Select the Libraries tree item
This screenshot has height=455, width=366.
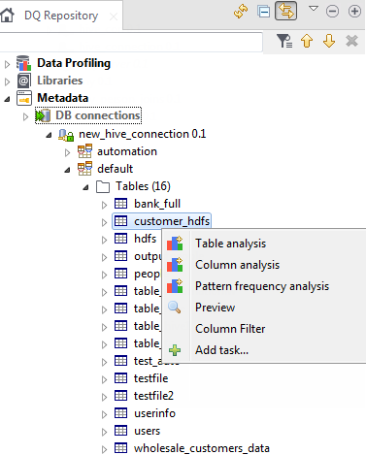(x=60, y=81)
